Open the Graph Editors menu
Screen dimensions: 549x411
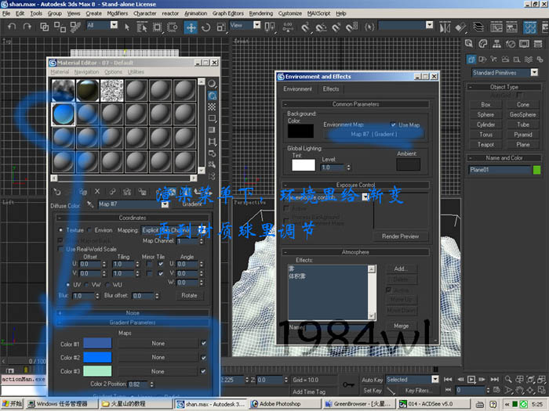pos(228,13)
